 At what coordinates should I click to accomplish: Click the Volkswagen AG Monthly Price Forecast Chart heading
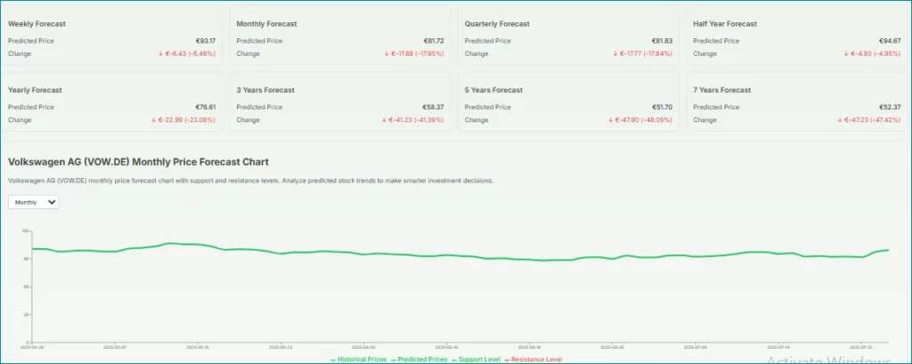(138, 162)
